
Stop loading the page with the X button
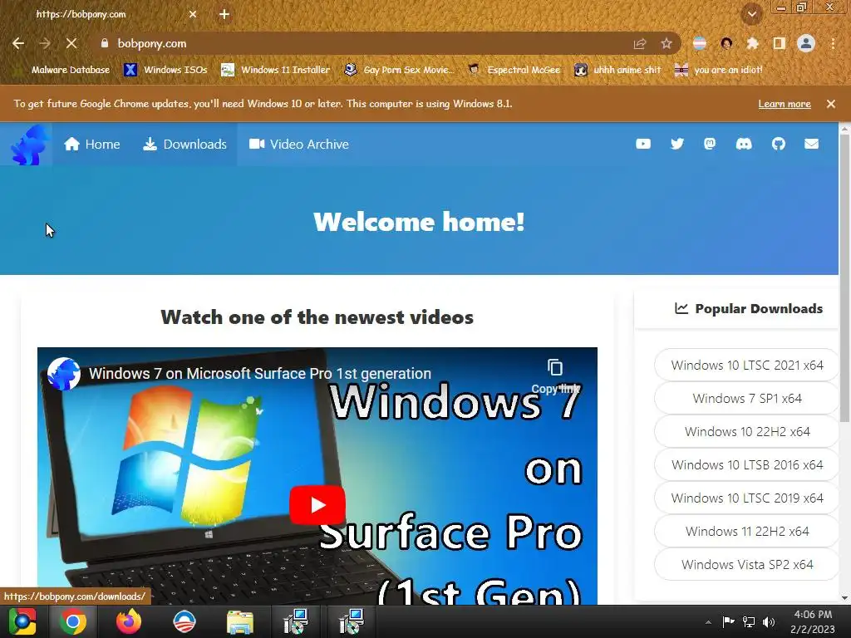[x=71, y=43]
